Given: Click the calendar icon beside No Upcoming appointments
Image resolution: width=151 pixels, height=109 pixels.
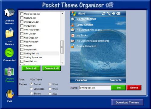Looking at the screenshot, I should pos(73,41).
